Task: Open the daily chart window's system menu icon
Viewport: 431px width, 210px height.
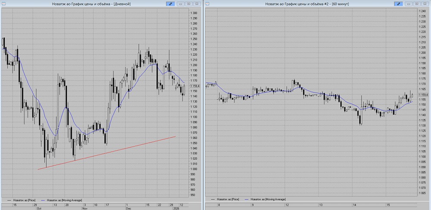Action: coord(3,4)
